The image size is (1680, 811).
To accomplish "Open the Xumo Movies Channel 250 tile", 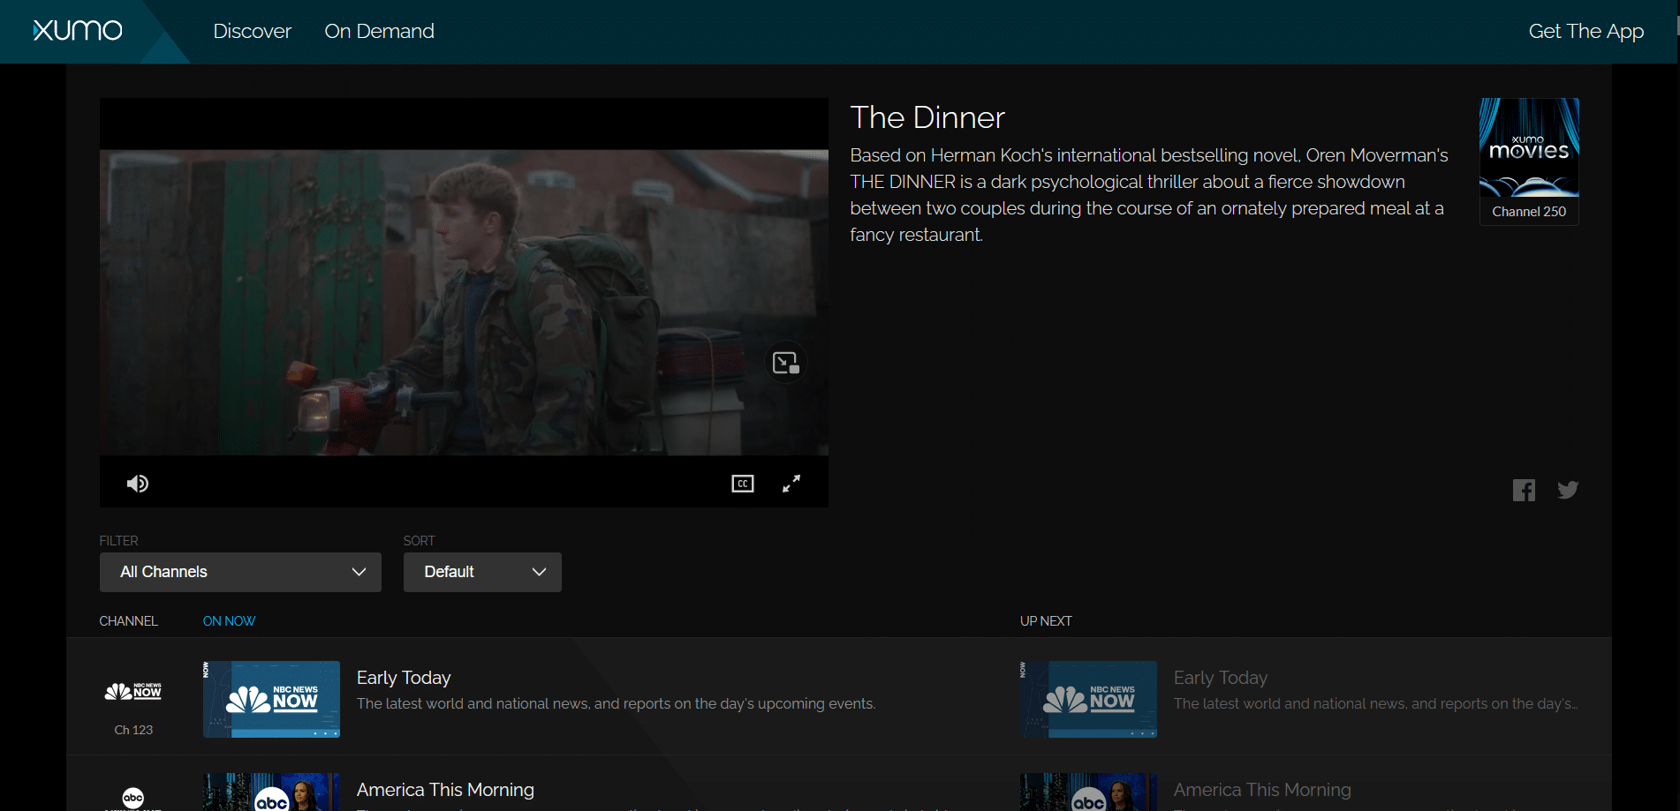I will point(1529,161).
